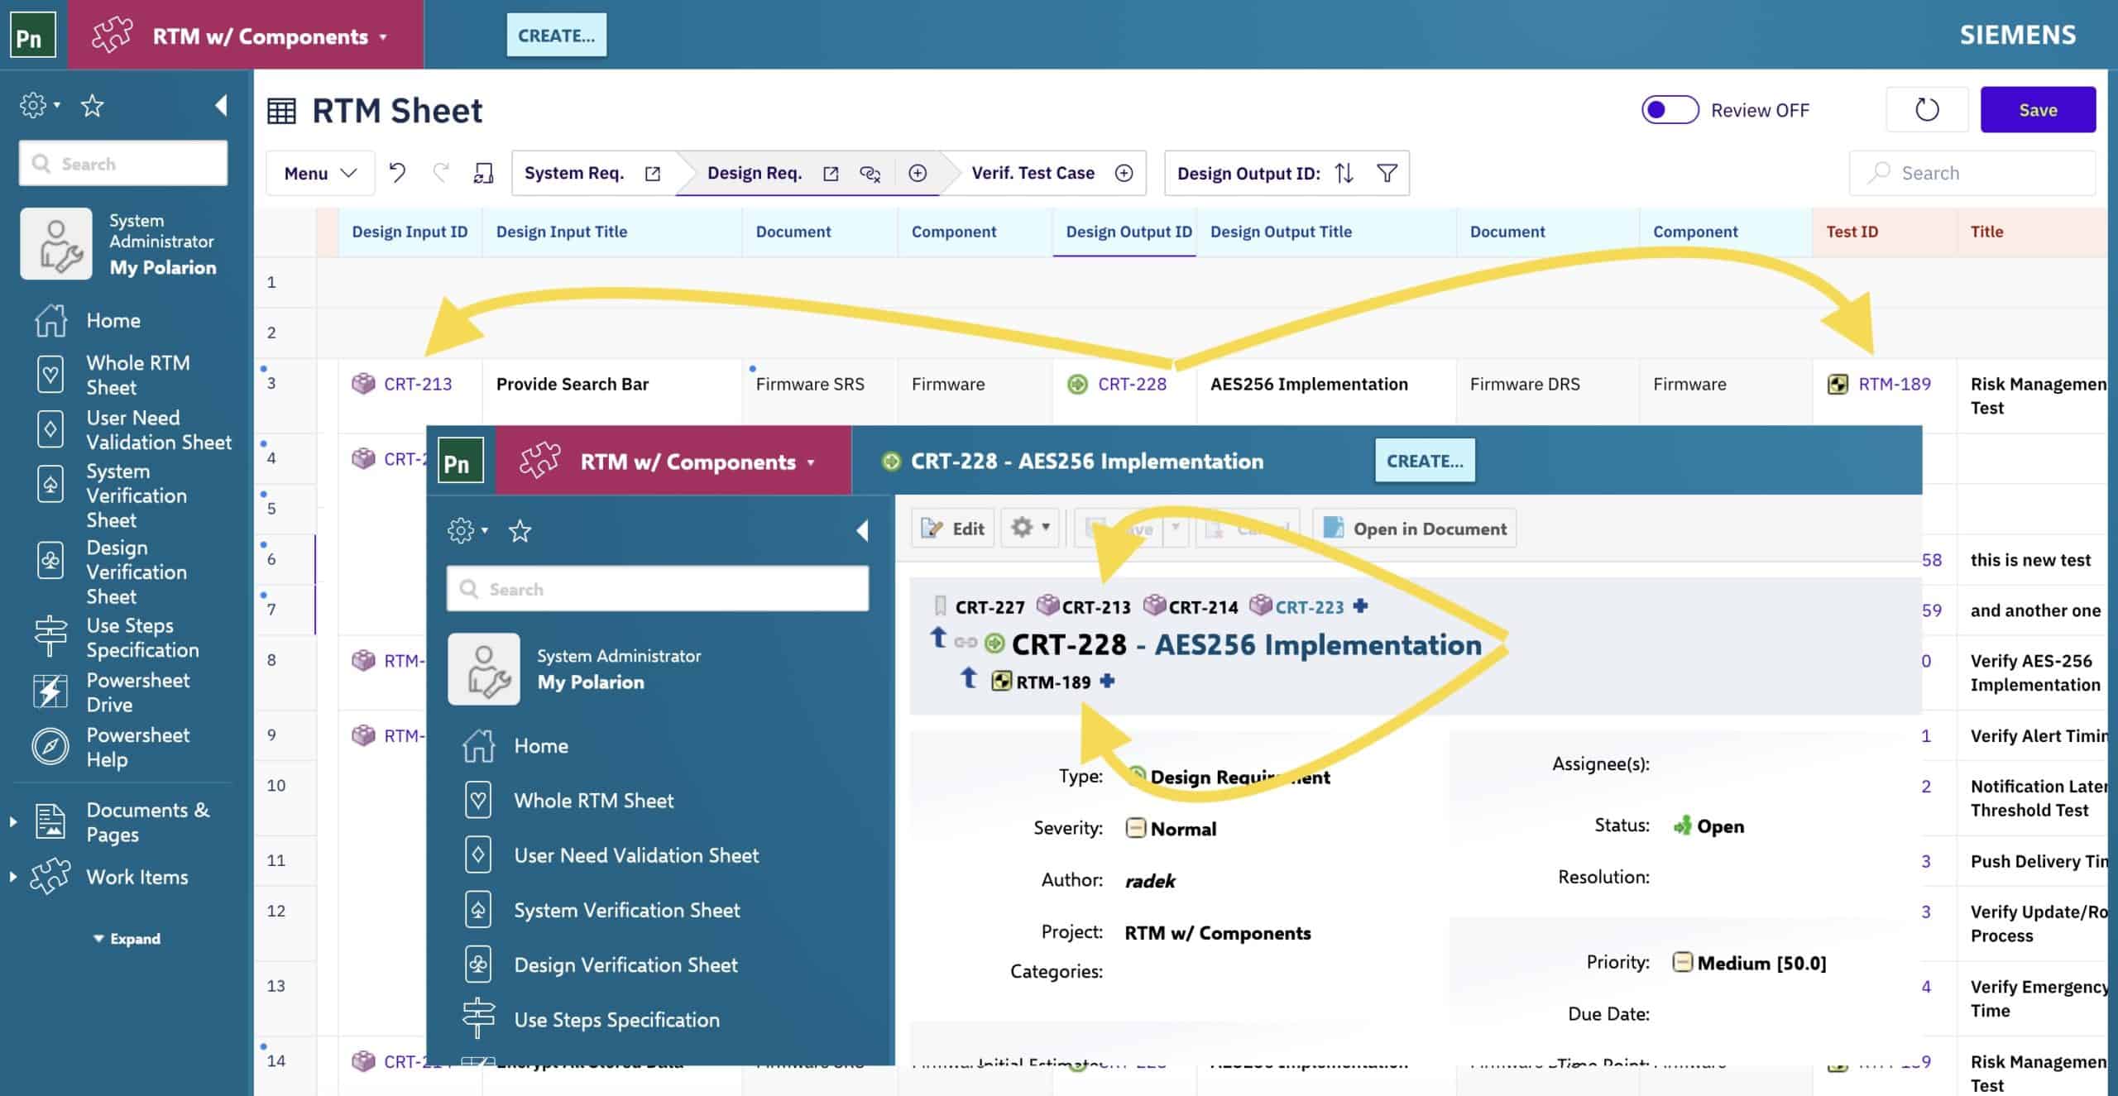Open CRT-228 link in row 3
This screenshot has width=2118, height=1096.
[1132, 384]
